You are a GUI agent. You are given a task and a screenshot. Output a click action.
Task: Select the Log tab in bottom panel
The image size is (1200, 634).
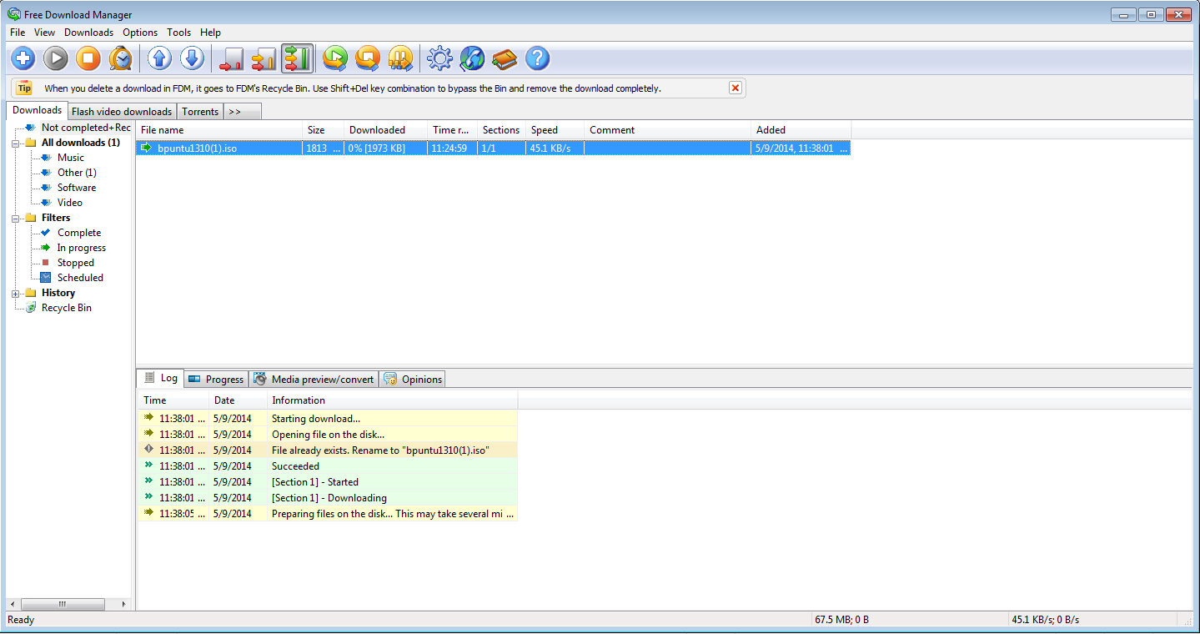[x=160, y=378]
